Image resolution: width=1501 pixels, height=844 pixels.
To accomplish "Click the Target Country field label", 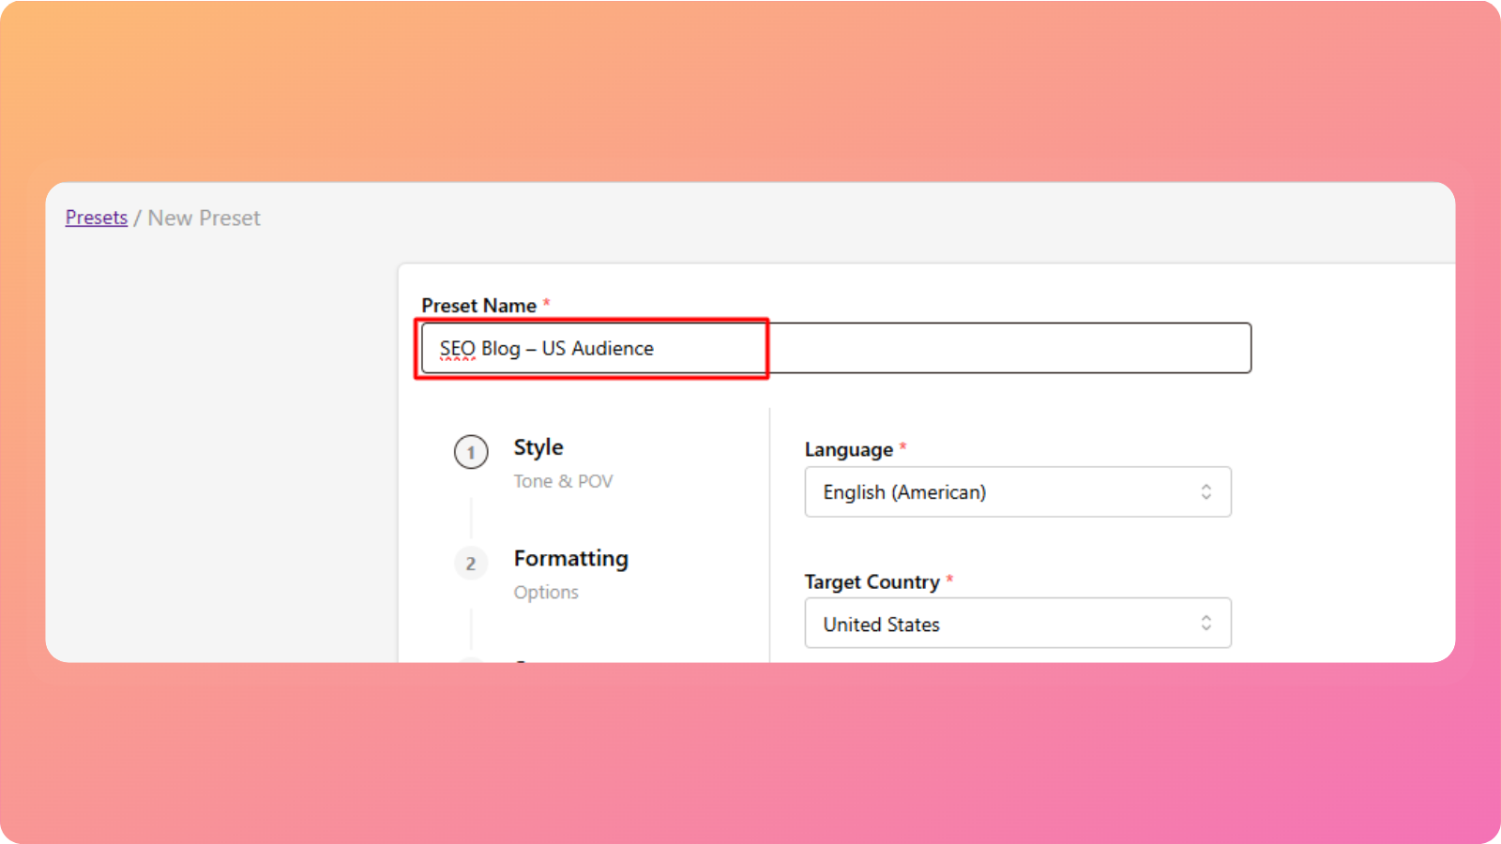I will pos(872,582).
